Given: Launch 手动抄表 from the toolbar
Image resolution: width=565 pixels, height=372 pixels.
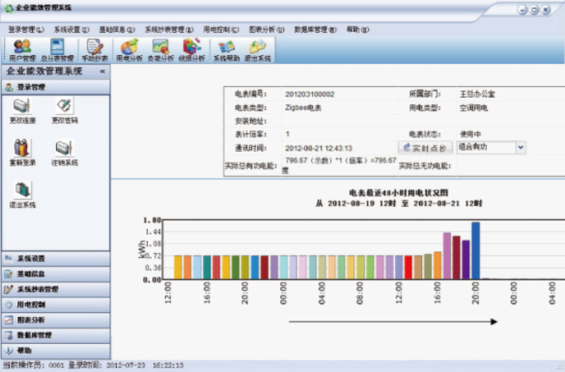Looking at the screenshot, I should click(95, 50).
